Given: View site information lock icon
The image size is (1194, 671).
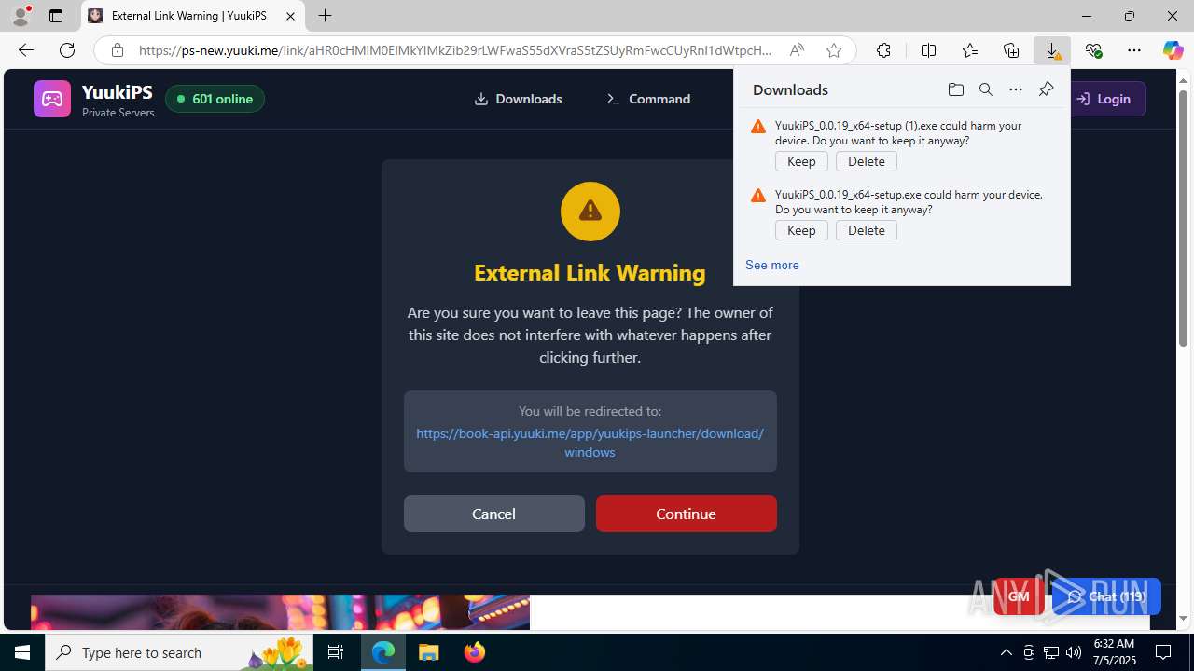Looking at the screenshot, I should click(x=117, y=50).
